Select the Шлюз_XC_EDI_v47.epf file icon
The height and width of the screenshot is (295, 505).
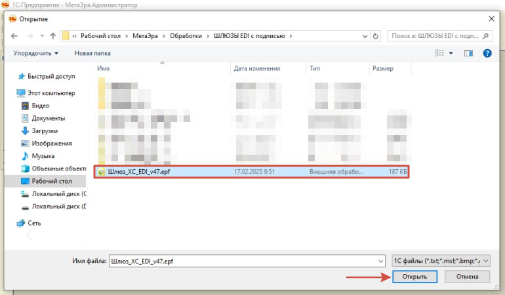101,171
